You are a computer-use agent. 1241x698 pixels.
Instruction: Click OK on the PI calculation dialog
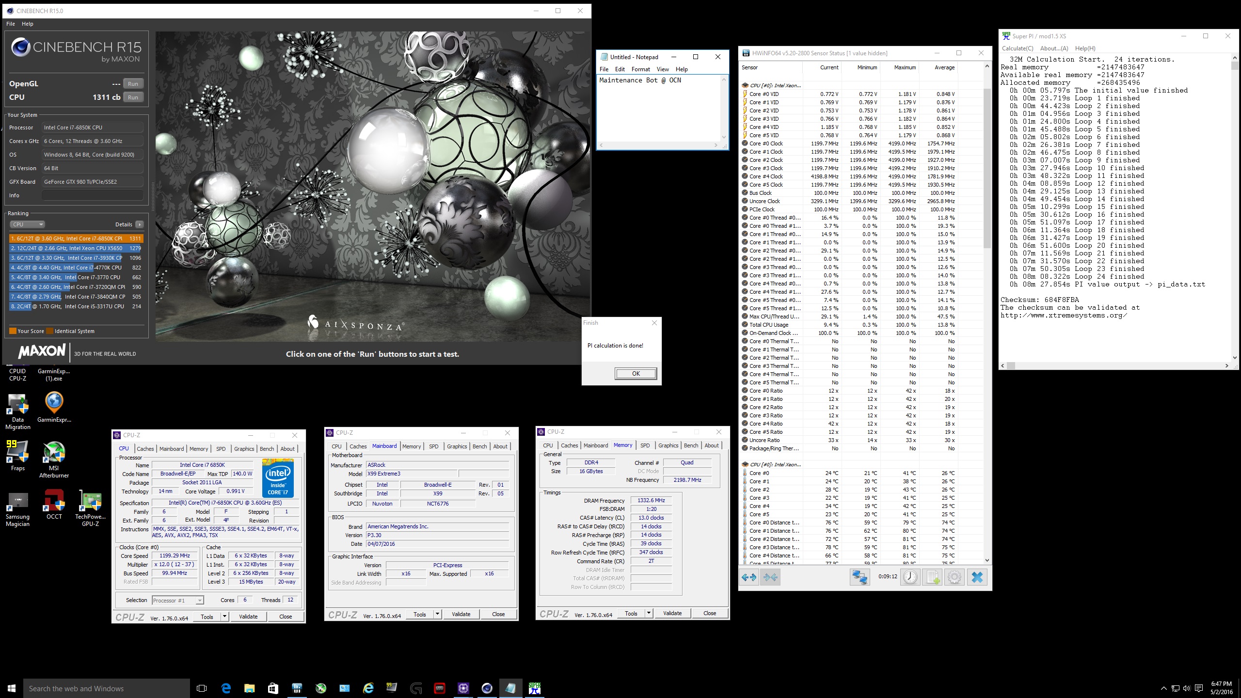[x=636, y=373]
